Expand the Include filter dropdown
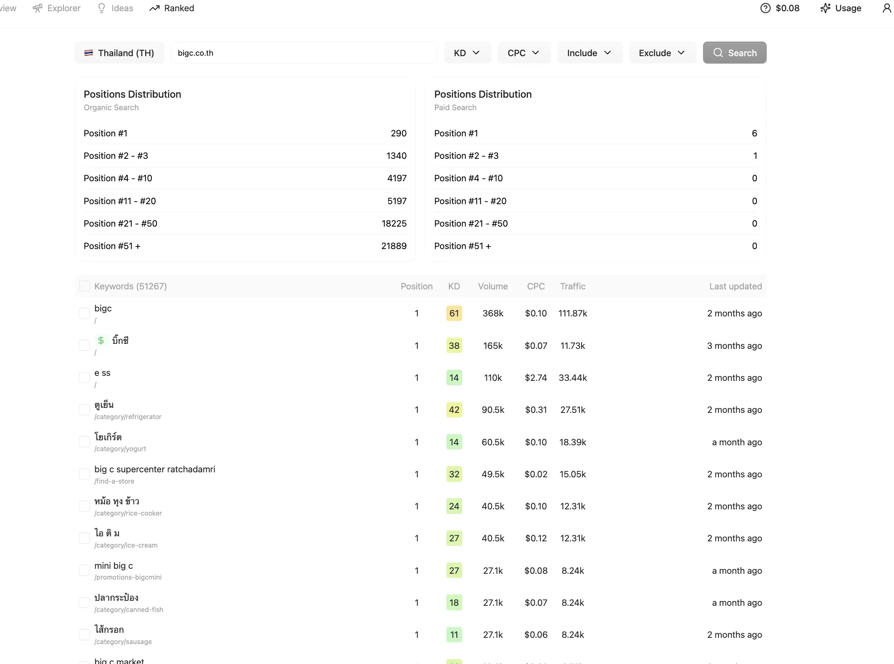The image size is (894, 664). (589, 53)
